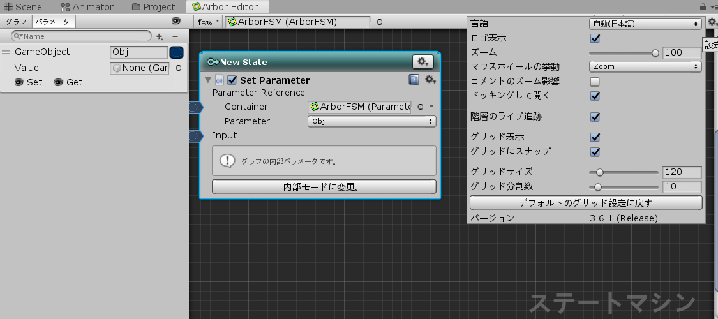Click the add parameter plus icon

pyautogui.click(x=160, y=36)
